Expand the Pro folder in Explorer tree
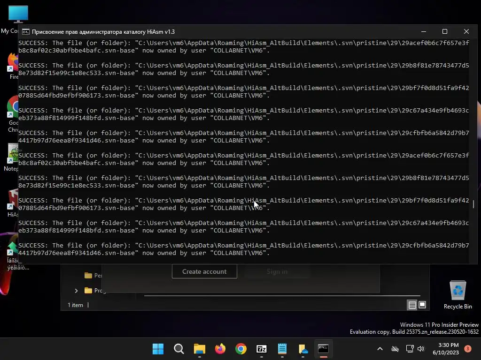 76,291
